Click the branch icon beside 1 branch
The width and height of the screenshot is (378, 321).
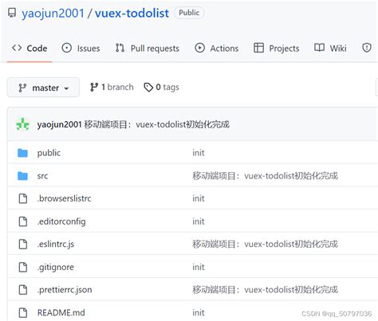point(94,87)
